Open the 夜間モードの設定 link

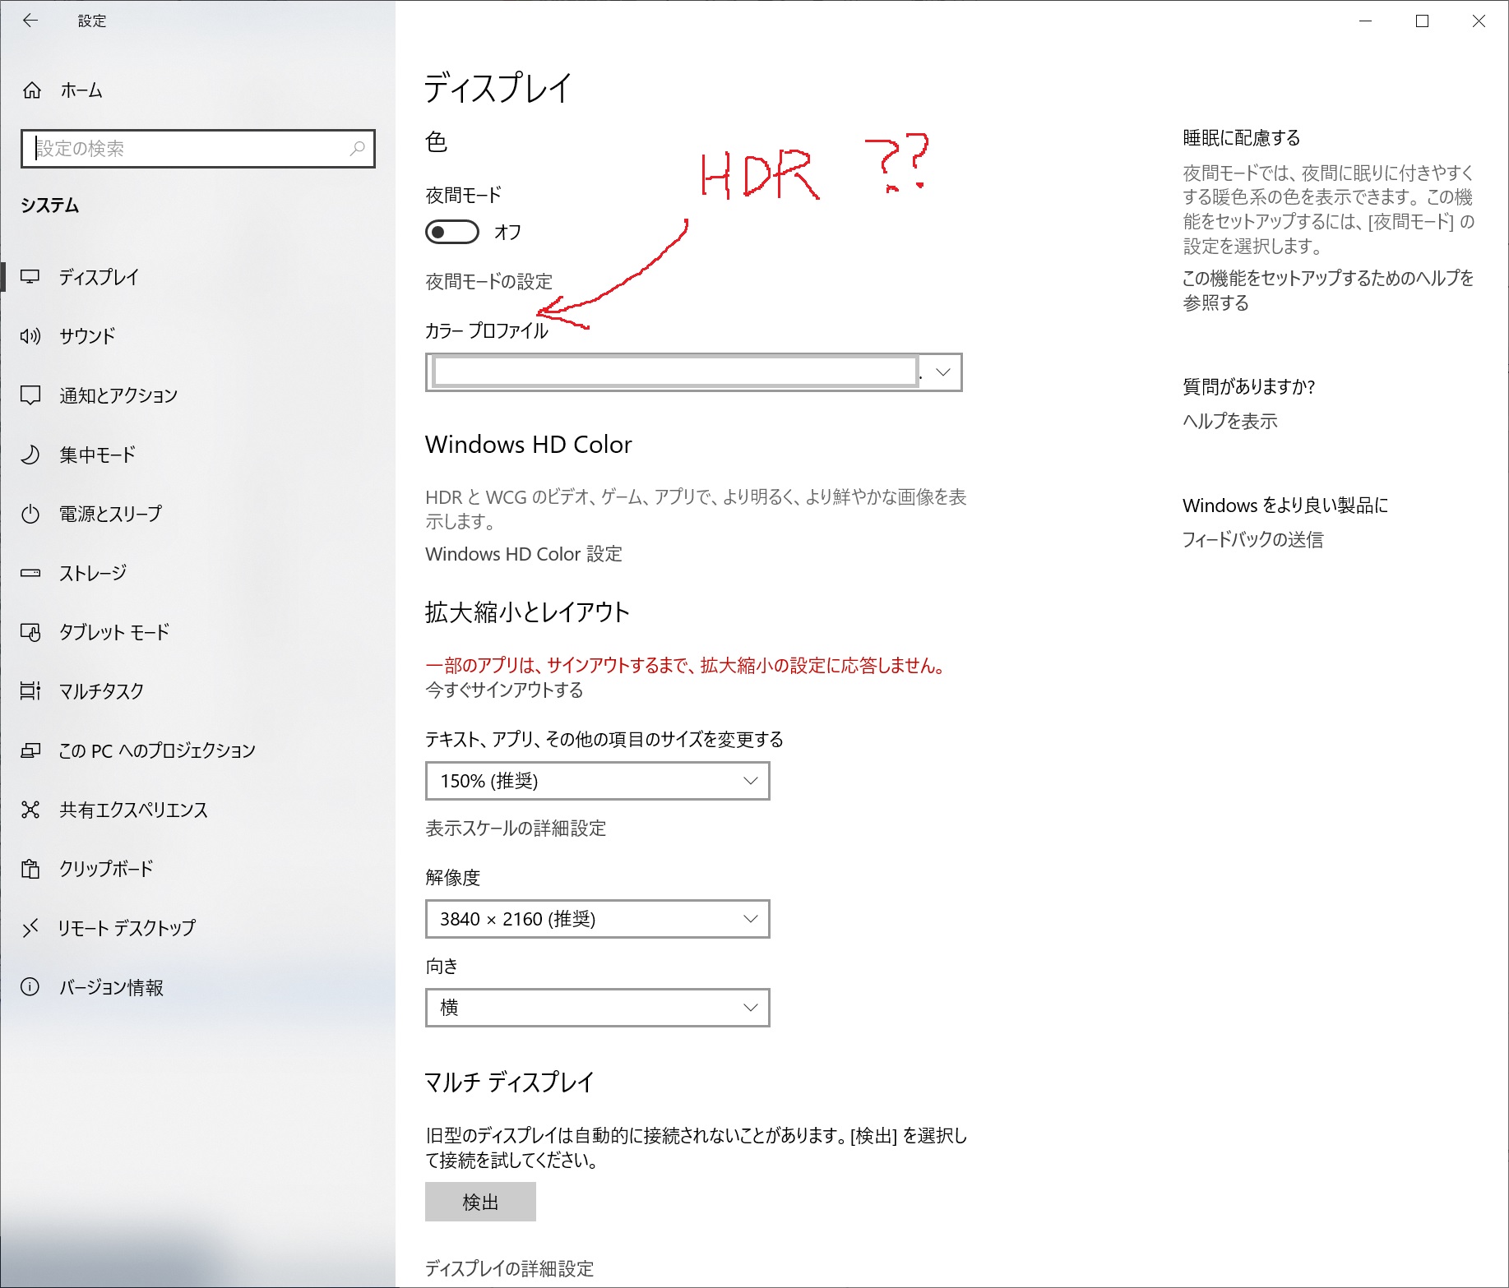(x=488, y=282)
